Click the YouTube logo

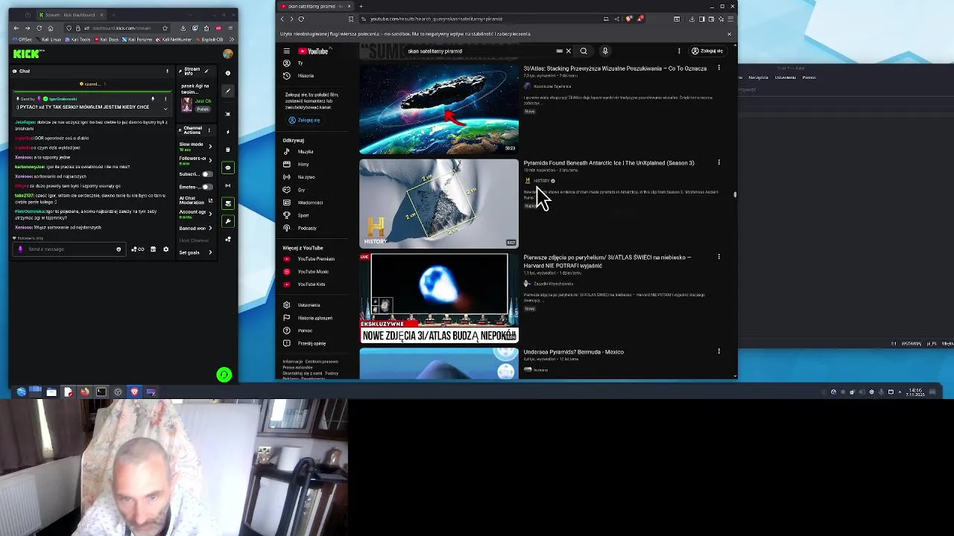point(314,51)
